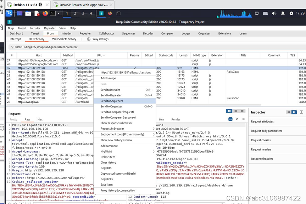
Task: Open the text editor icon in the taskbar
Action: (x=37, y=13)
